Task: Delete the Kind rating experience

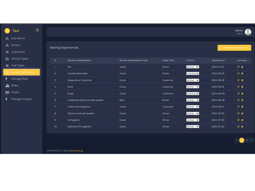Action: tap(242, 87)
